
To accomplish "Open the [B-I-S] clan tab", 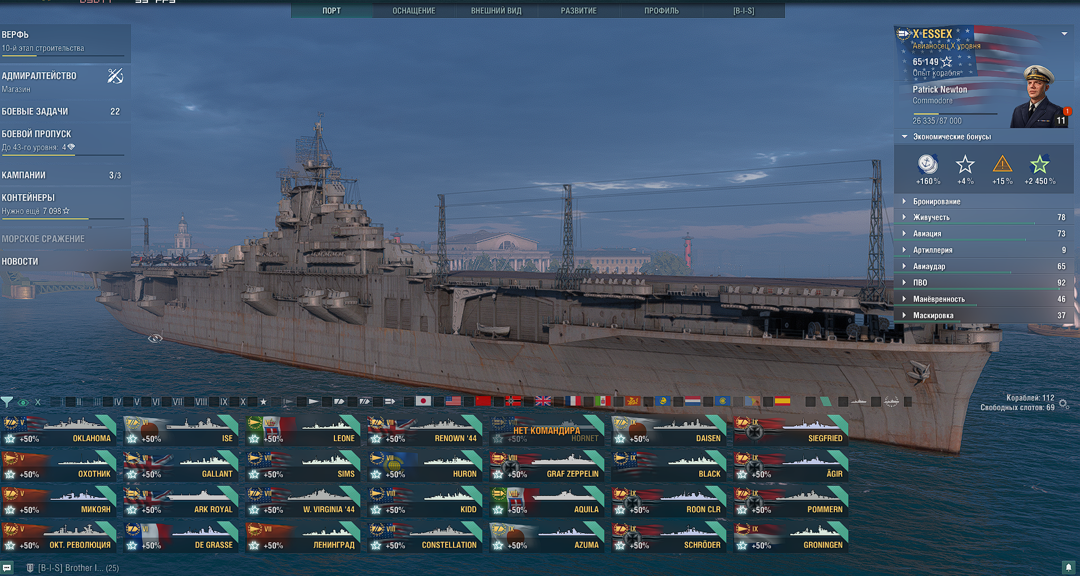I will point(744,11).
